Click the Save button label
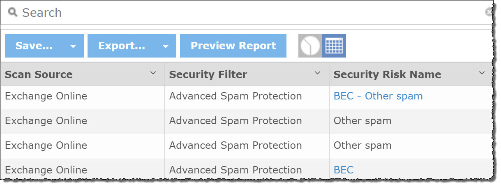This screenshot has width=501, height=187. 34,46
